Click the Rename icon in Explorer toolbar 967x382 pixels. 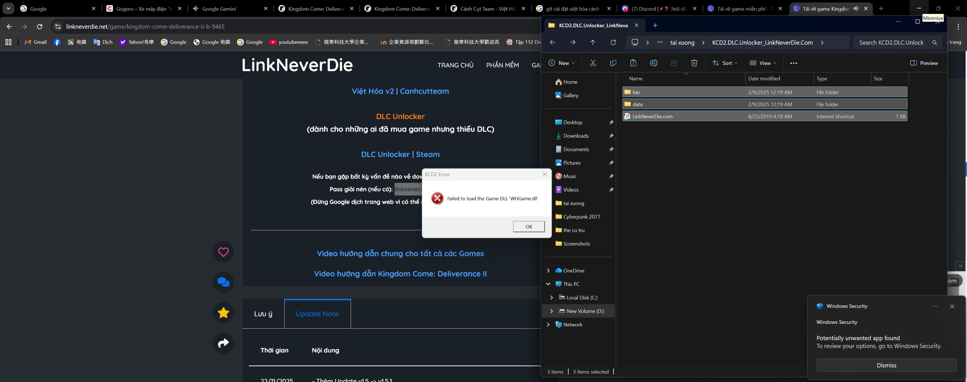(x=653, y=63)
